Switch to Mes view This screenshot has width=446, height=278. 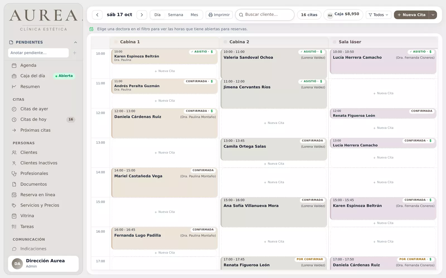tap(194, 15)
